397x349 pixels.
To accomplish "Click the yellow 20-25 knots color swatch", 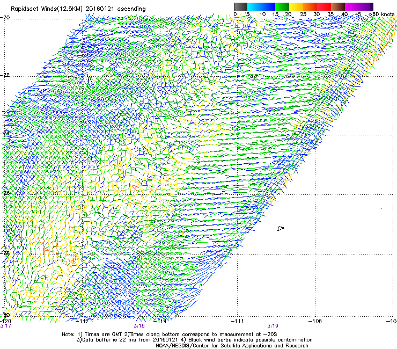I will click(x=296, y=6).
